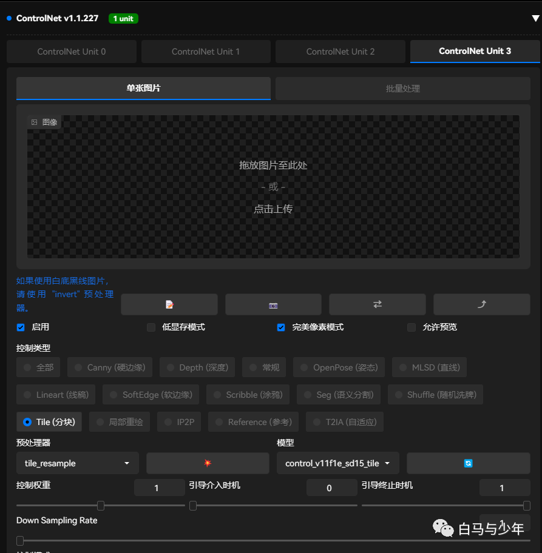The height and width of the screenshot is (553, 542).
Task: Uncheck 完美像素模式 pixel perfect mode
Action: coord(280,327)
